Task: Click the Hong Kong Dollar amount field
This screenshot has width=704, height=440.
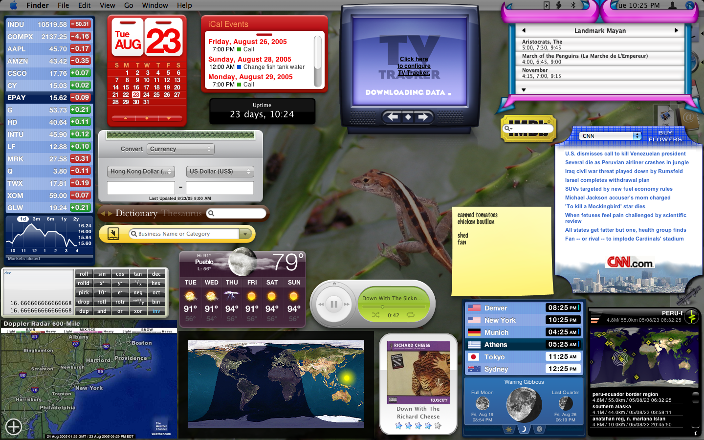Action: click(141, 188)
